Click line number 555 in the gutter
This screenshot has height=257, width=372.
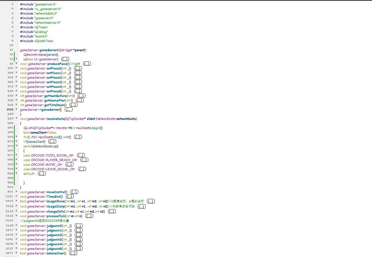10,110
